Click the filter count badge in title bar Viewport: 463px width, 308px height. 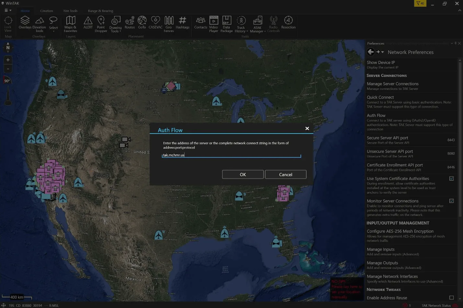point(420,3)
